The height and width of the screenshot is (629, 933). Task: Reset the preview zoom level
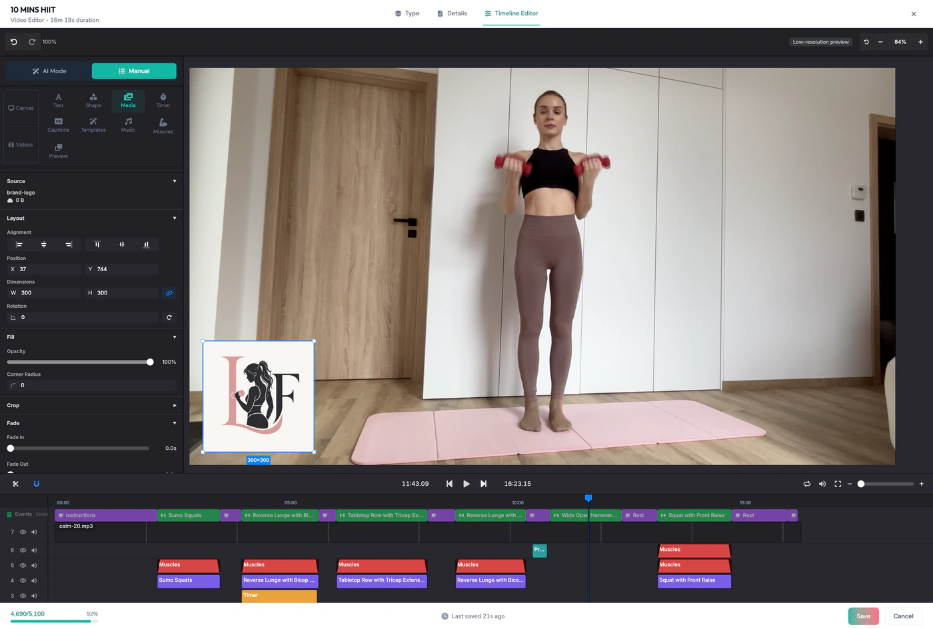pyautogui.click(x=866, y=42)
